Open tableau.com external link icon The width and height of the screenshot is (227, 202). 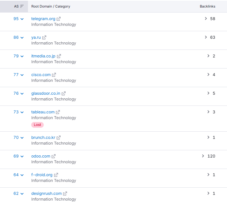click(x=58, y=112)
